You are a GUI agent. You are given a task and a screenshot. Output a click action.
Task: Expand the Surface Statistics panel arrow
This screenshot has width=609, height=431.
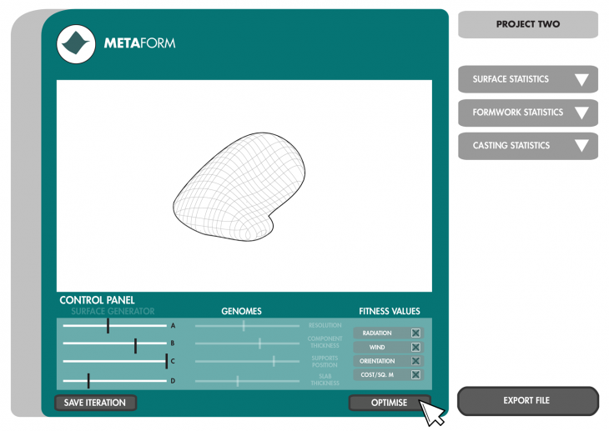pos(581,80)
